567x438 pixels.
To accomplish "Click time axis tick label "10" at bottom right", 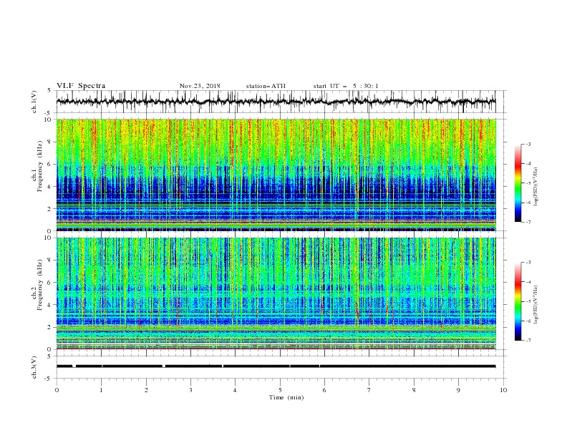I will click(503, 390).
